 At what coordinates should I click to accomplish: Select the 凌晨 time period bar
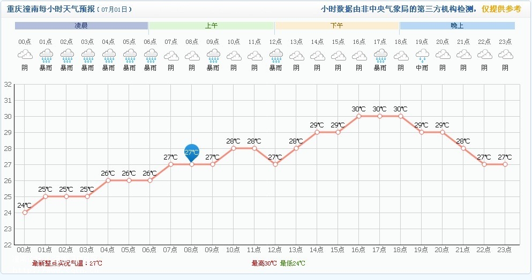[81, 26]
